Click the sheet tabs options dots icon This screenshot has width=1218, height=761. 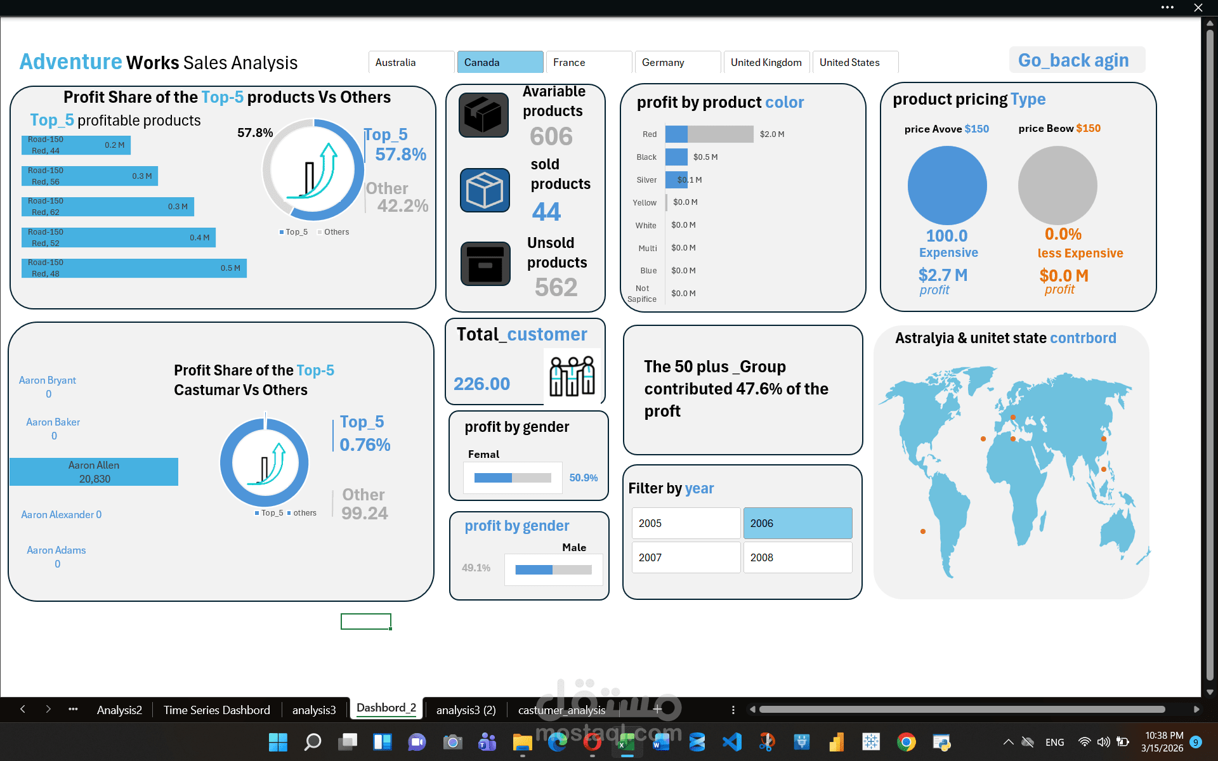[733, 710]
